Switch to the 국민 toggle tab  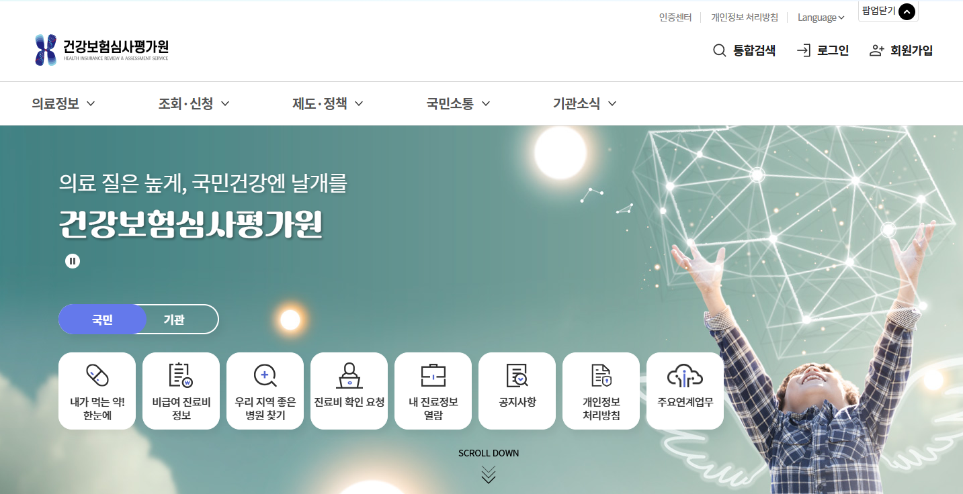102,319
